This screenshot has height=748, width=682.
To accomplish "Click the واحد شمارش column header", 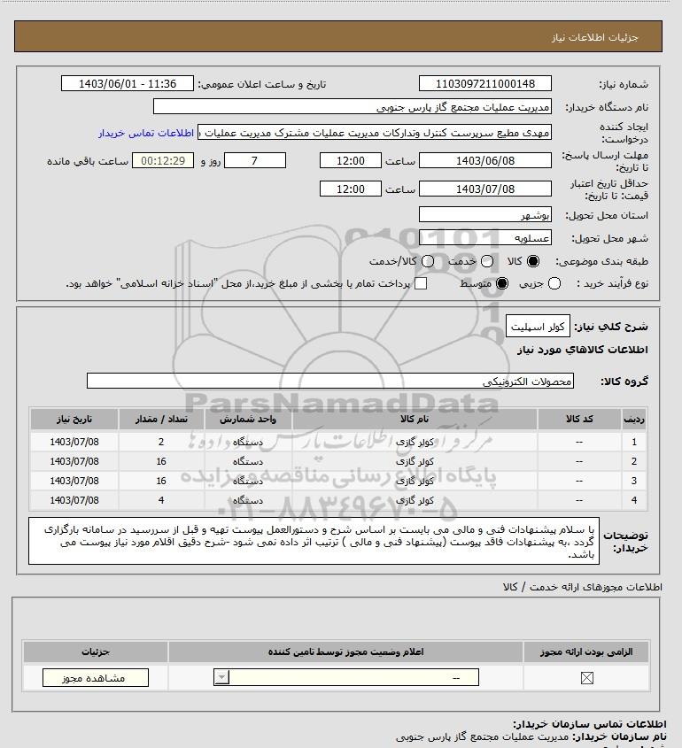I will 248,419.
